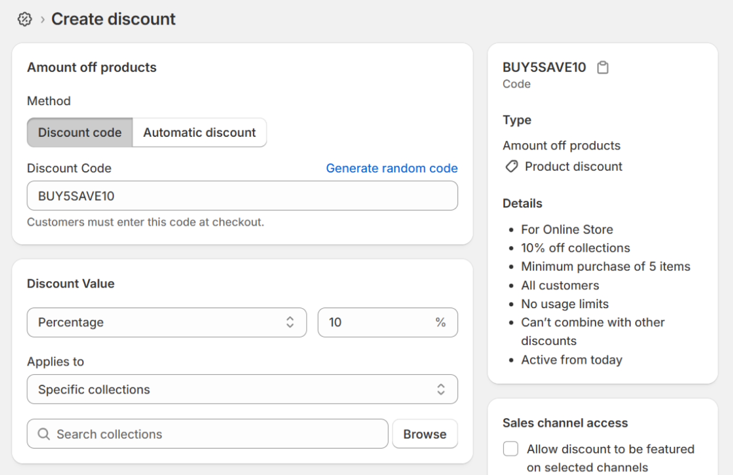This screenshot has width=733, height=475.
Task: Enable Allow discount to be featured checkbox
Action: pyautogui.click(x=510, y=449)
